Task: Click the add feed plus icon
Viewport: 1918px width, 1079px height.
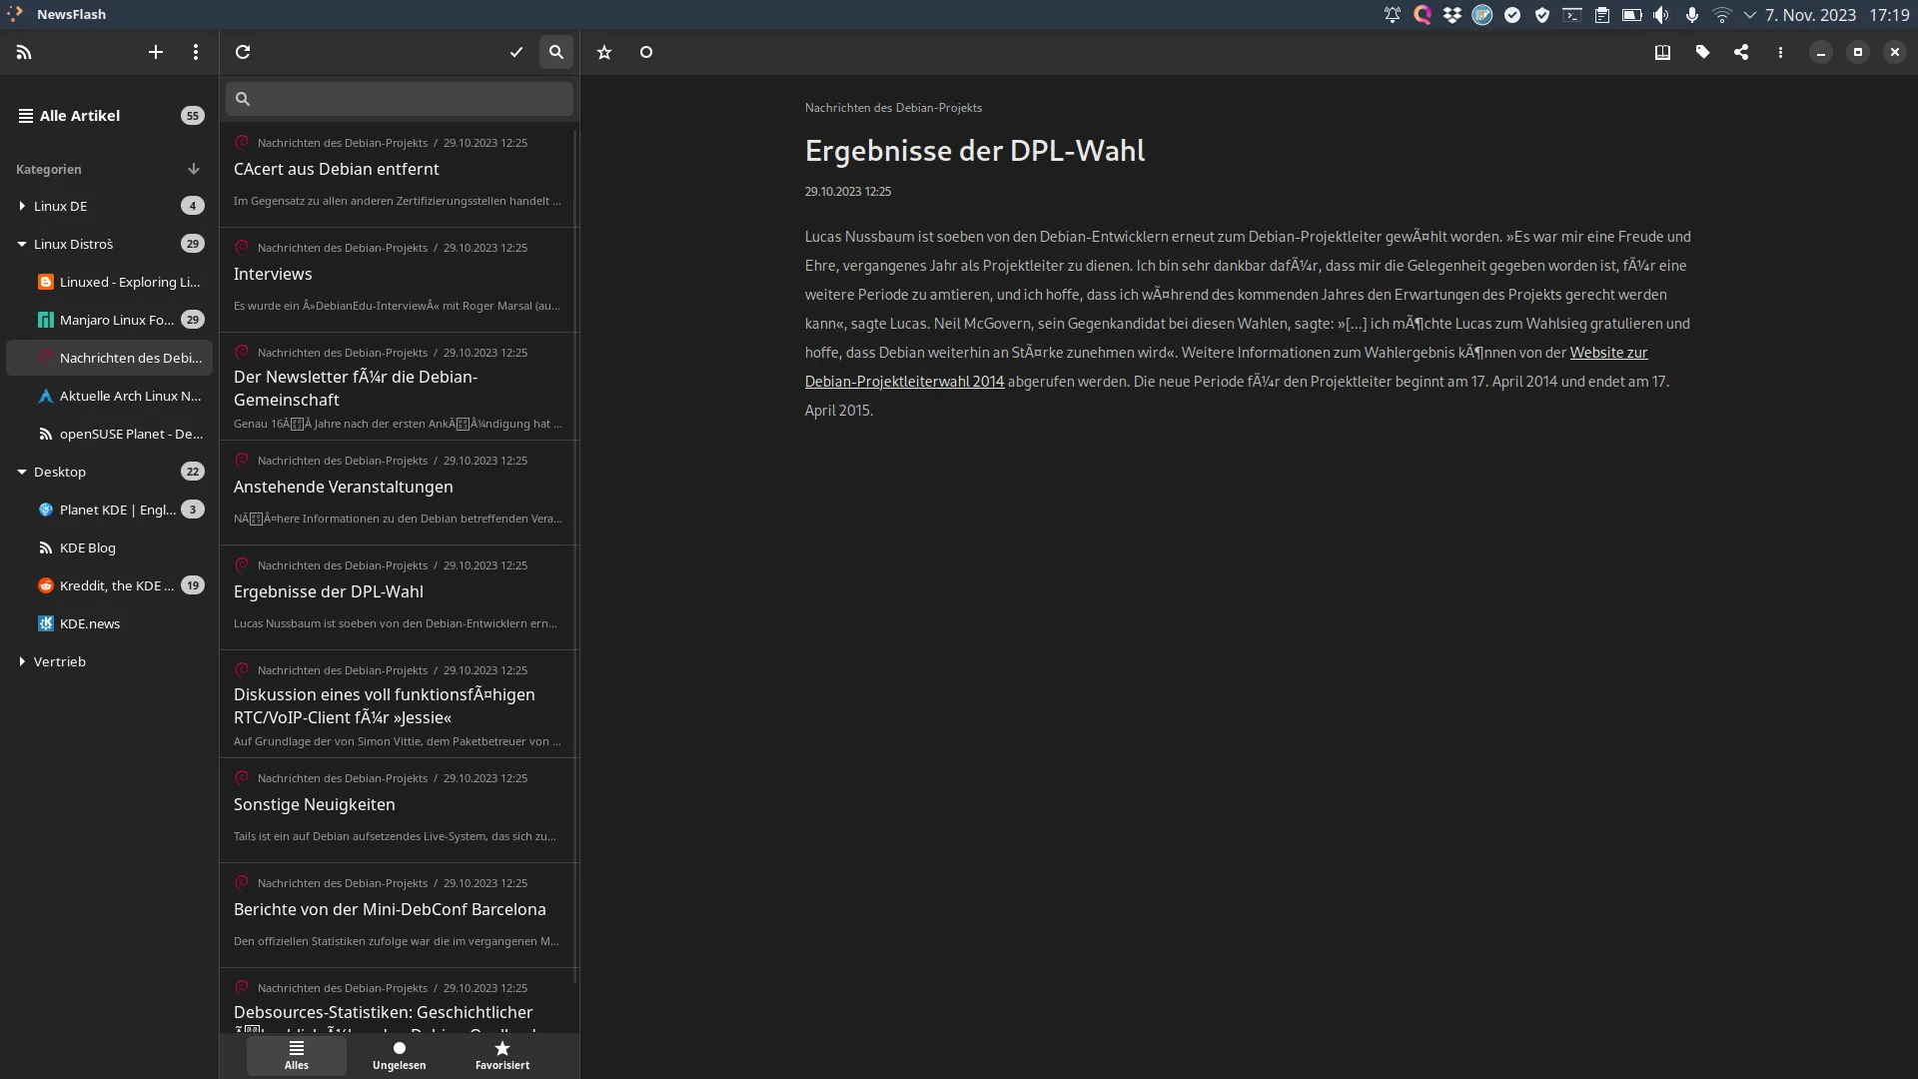Action: 156,52
